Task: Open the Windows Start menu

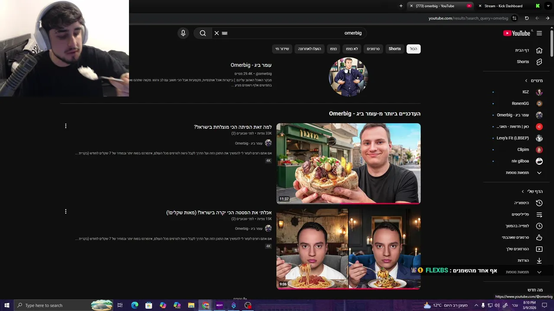Action: click(6, 305)
